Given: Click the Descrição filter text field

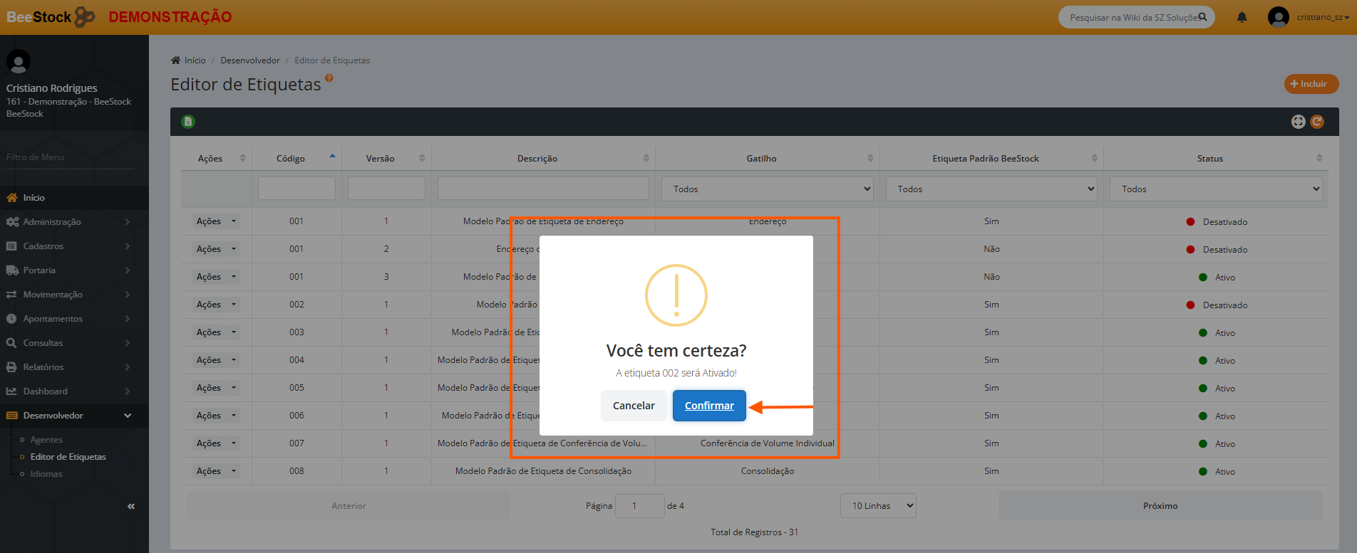Looking at the screenshot, I should 543,189.
